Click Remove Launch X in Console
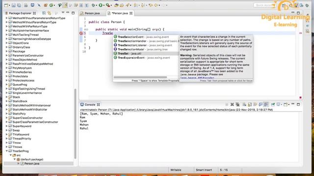This screenshot has width=314, height=176. [x=232, y=104]
